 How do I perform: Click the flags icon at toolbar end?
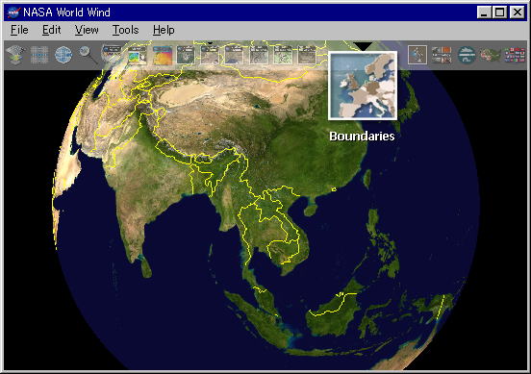[515, 55]
